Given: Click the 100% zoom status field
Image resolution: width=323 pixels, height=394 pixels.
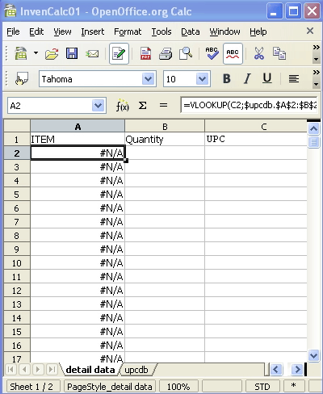Looking at the screenshot, I should point(178,387).
